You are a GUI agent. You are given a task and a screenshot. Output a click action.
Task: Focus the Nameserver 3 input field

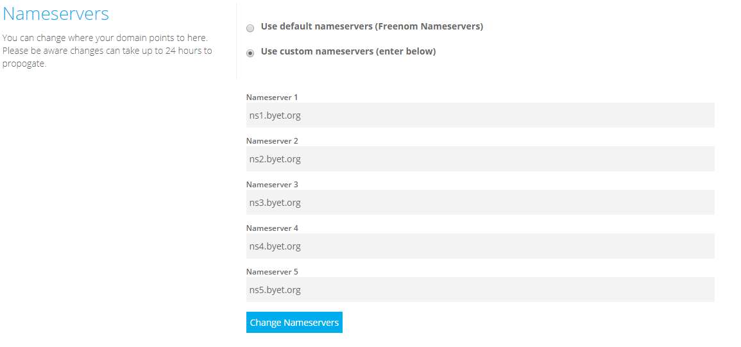[480, 203]
